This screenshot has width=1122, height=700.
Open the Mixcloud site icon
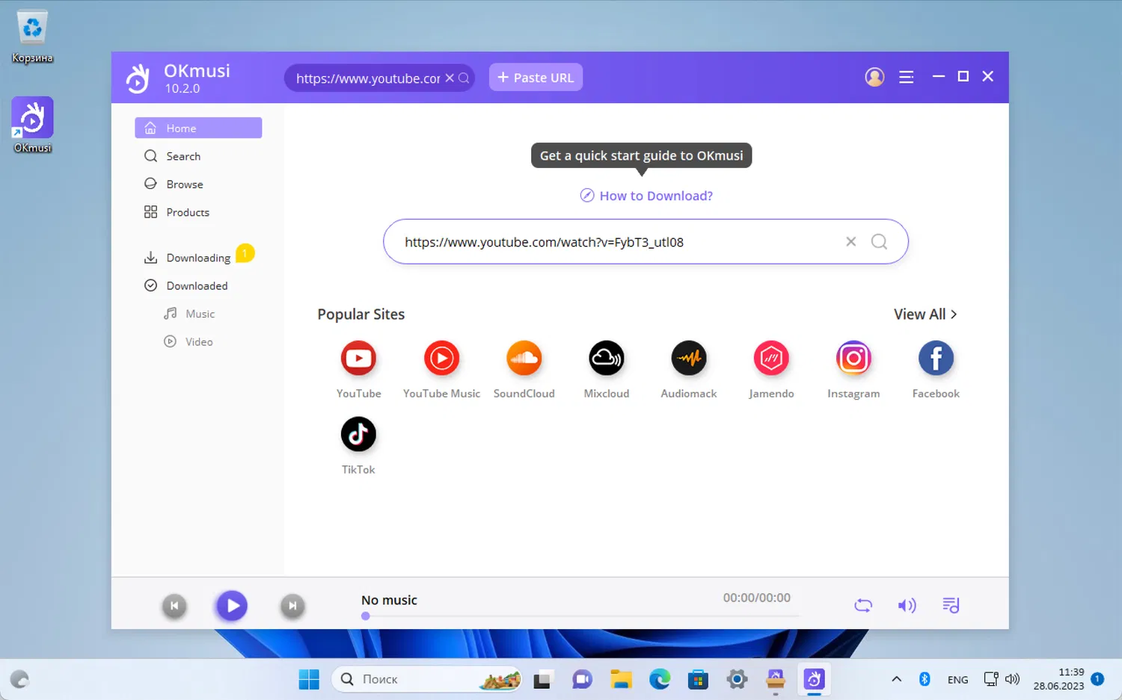point(607,359)
